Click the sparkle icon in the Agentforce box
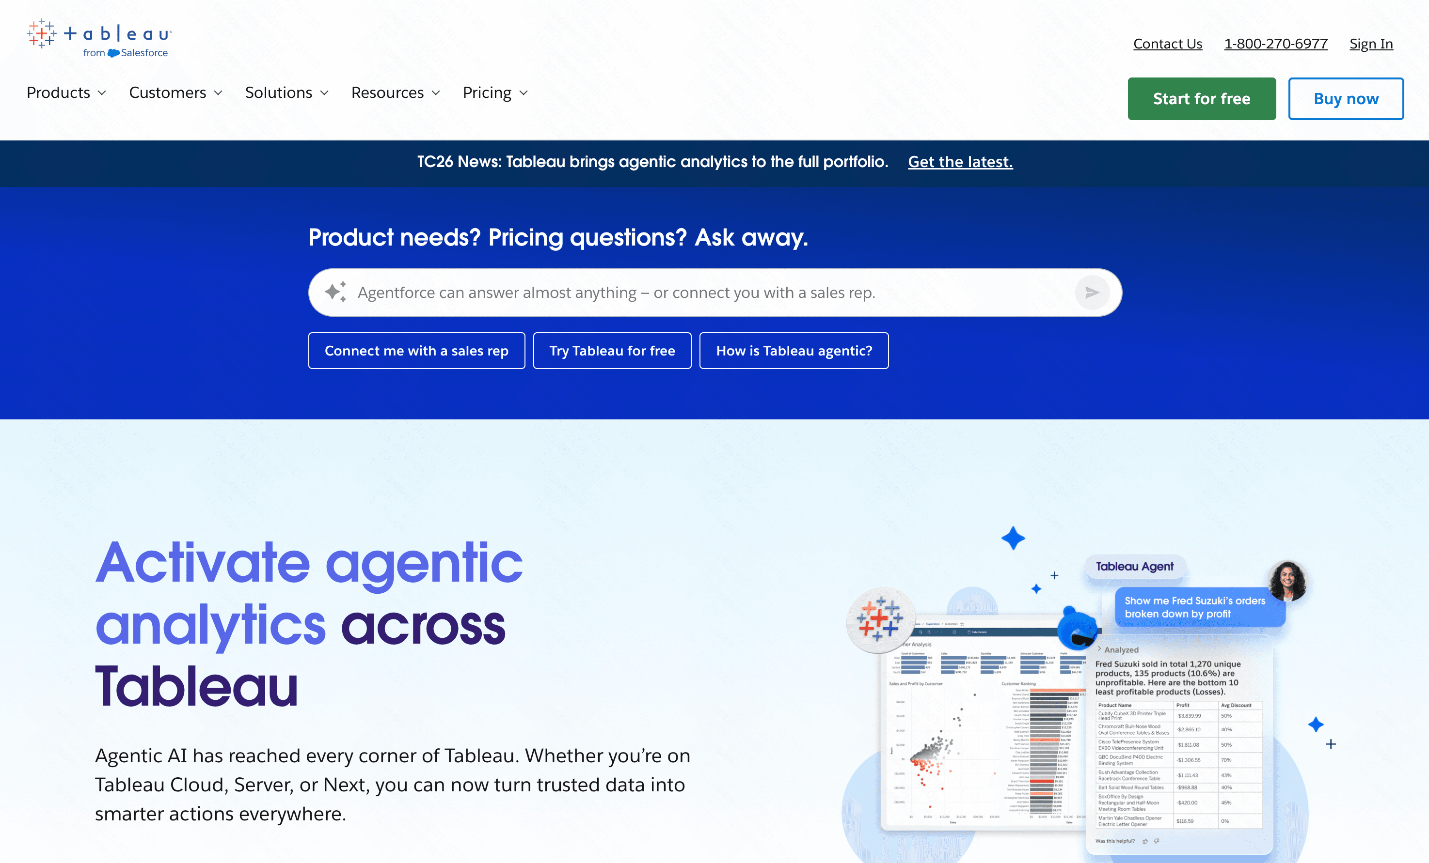Screen dimensions: 1429x863 pyautogui.click(x=335, y=292)
